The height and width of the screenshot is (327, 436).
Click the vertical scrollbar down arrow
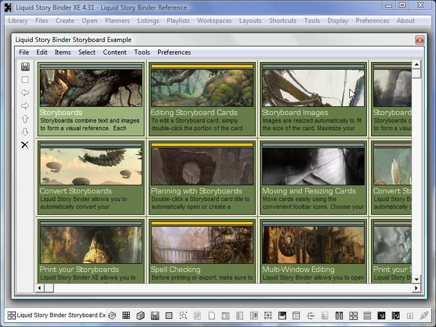point(416,279)
